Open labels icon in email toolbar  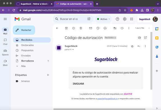(x=122, y=28)
